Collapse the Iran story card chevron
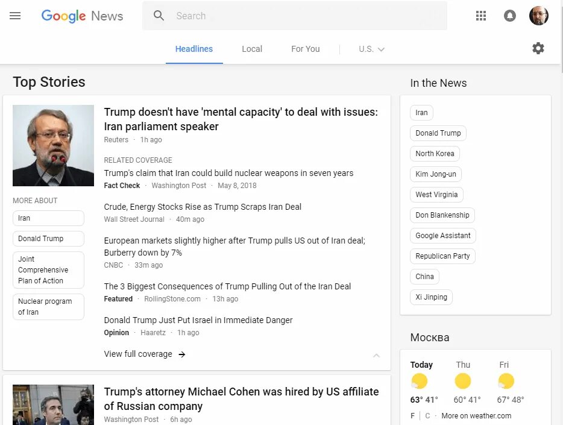The image size is (563, 425). pos(376,355)
